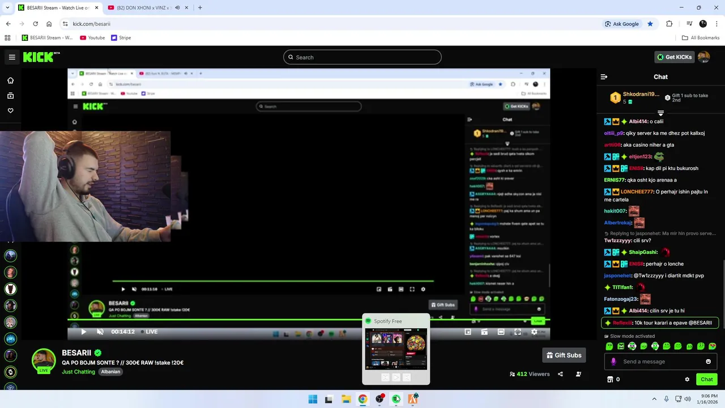This screenshot has width=725, height=408.
Task: Toggle theater mode
Action: [x=501, y=332]
